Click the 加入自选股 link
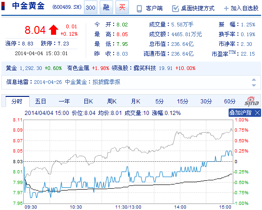The image size is (262, 210). point(244,8)
